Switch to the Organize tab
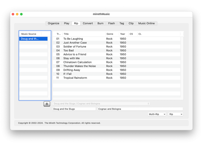201x151 pixels. 53,23
